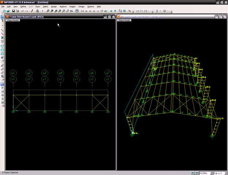Click the Print graphics toolbar icon
Image resolution: width=228 pixels, height=175 pixels.
point(18,11)
